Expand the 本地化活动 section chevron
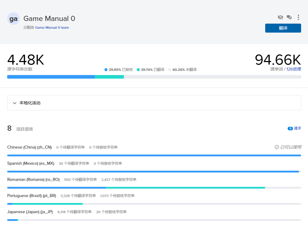 [15, 103]
